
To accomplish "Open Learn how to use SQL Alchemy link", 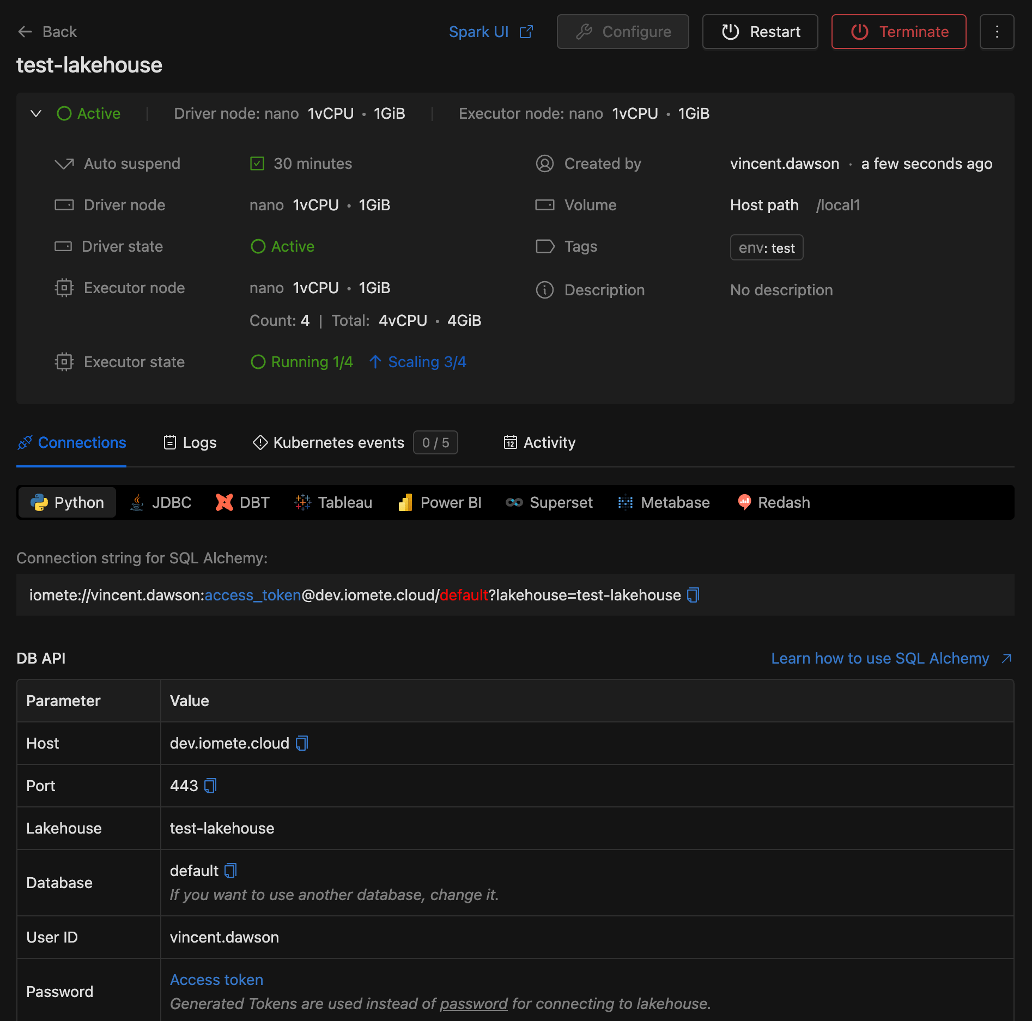I will click(891, 658).
